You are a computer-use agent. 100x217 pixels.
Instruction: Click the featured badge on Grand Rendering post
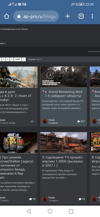43,91
